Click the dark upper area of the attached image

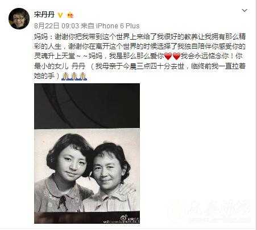click(x=87, y=106)
